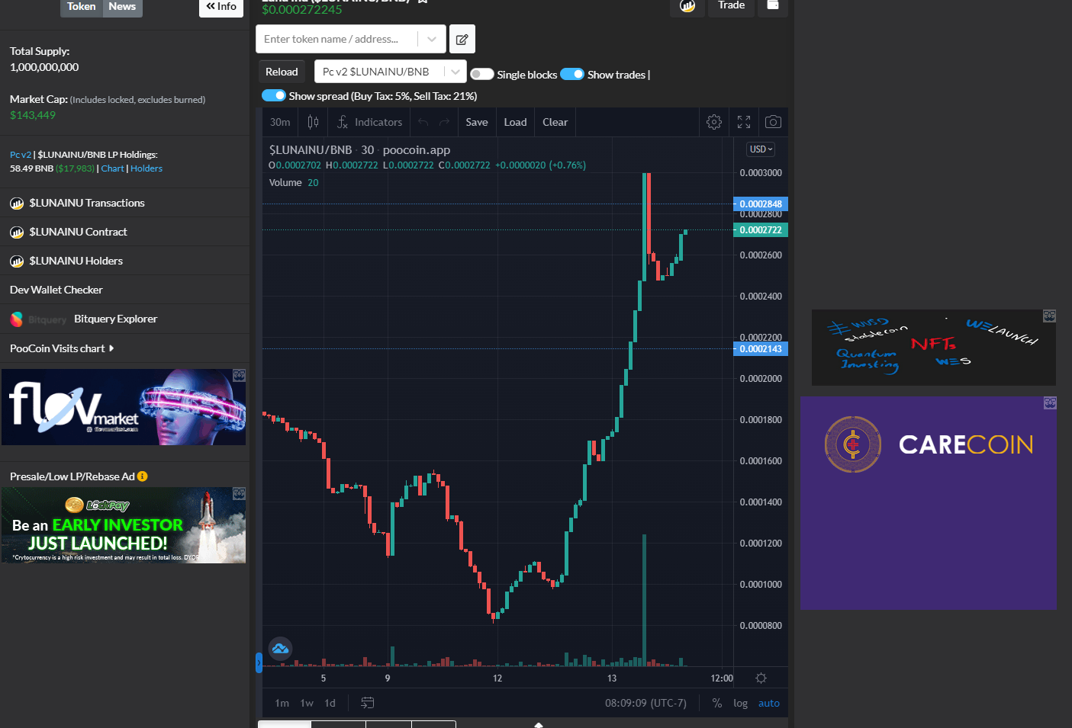
Task: Click the LockPay Early Investor ad banner
Action: (x=124, y=525)
